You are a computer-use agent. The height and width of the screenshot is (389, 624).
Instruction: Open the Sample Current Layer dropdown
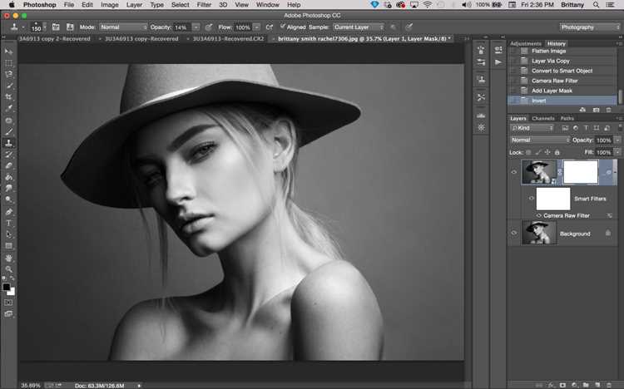[x=359, y=27]
